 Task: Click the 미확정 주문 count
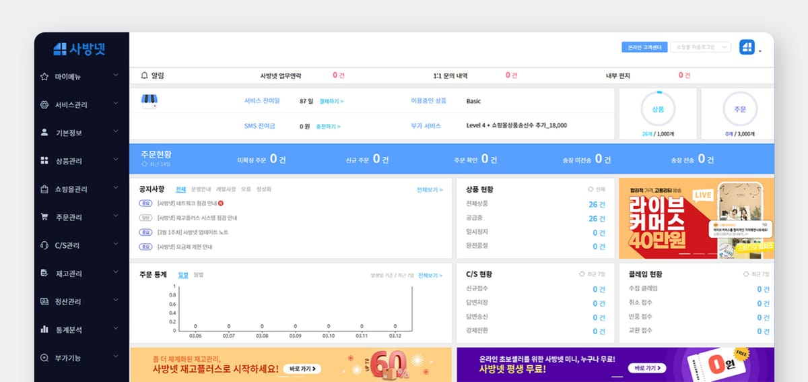pyautogui.click(x=278, y=160)
